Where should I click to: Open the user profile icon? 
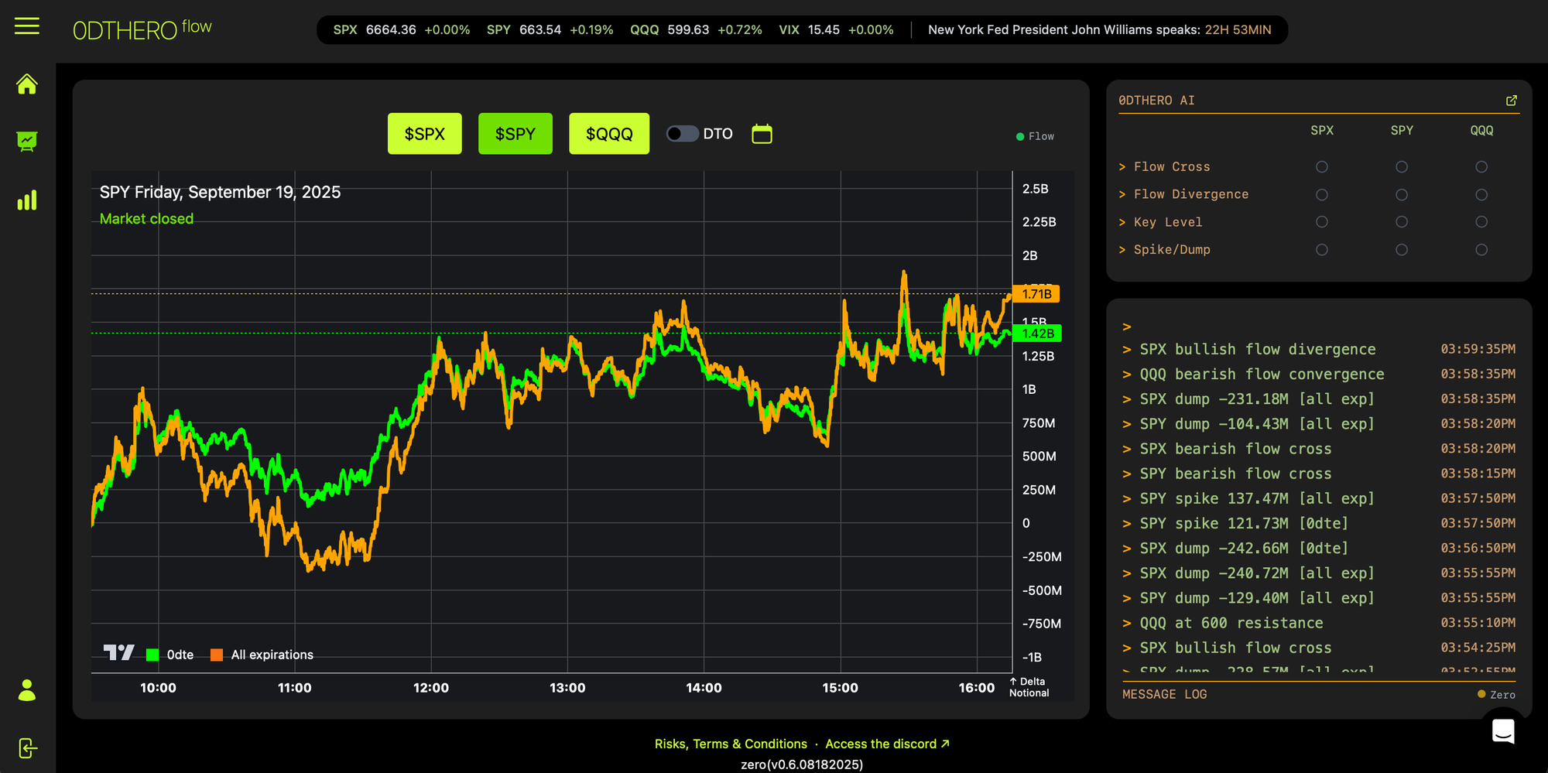(x=27, y=690)
